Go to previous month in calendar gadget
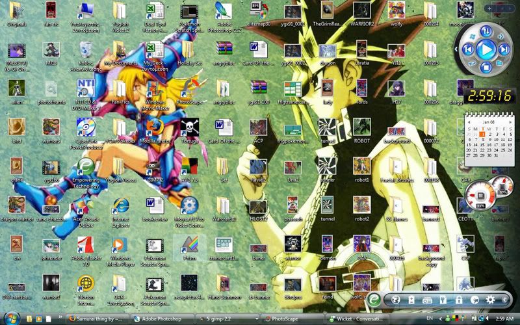The width and height of the screenshot is (520, 325). pos(469,122)
